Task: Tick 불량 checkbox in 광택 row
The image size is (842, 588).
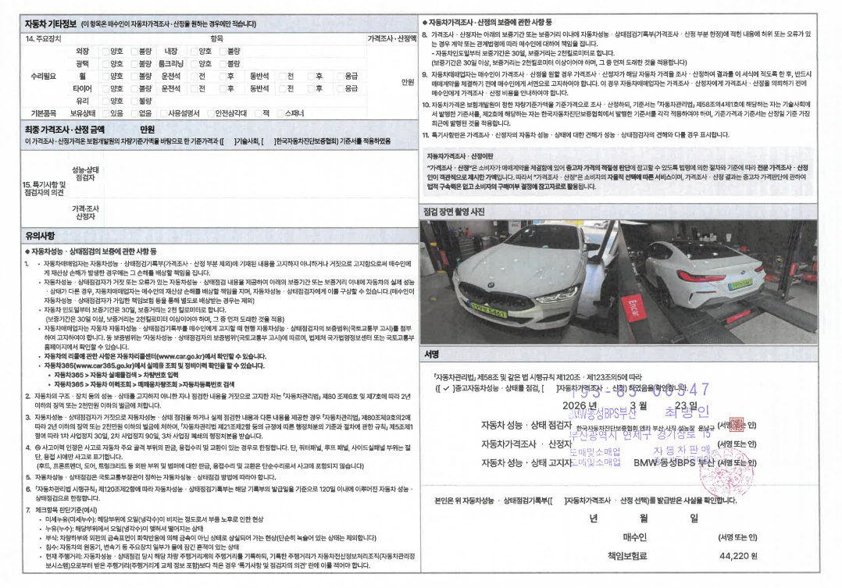Action: pos(134,63)
